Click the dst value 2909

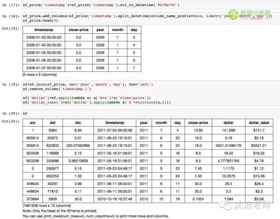click(52, 199)
